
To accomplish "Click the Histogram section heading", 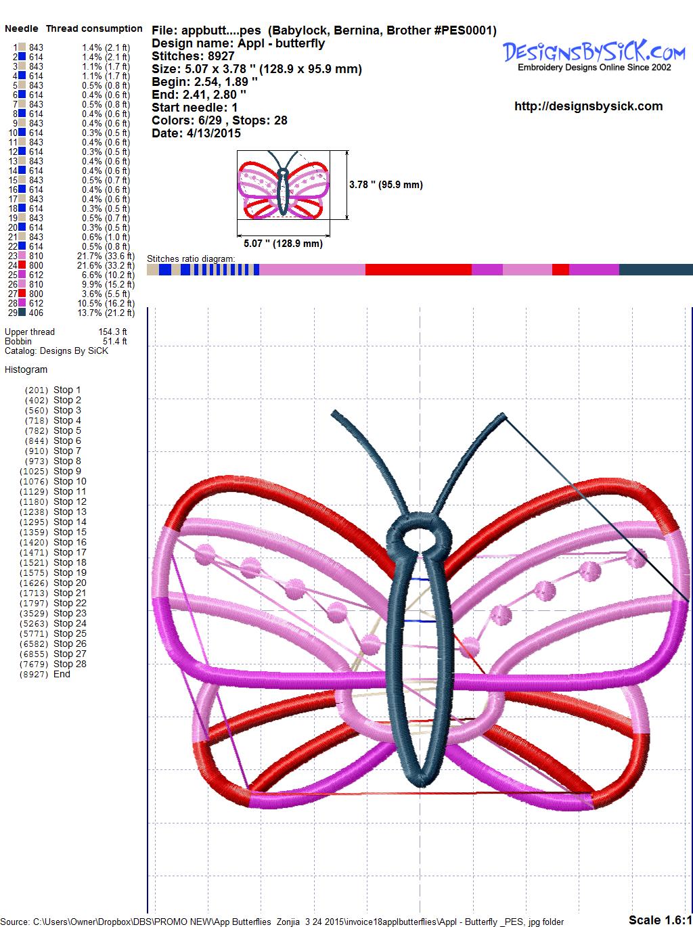I will click(26, 369).
